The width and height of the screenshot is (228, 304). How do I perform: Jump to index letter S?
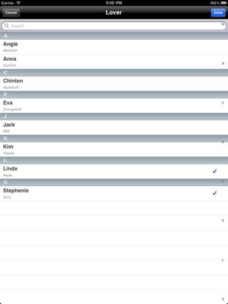pos(223,299)
